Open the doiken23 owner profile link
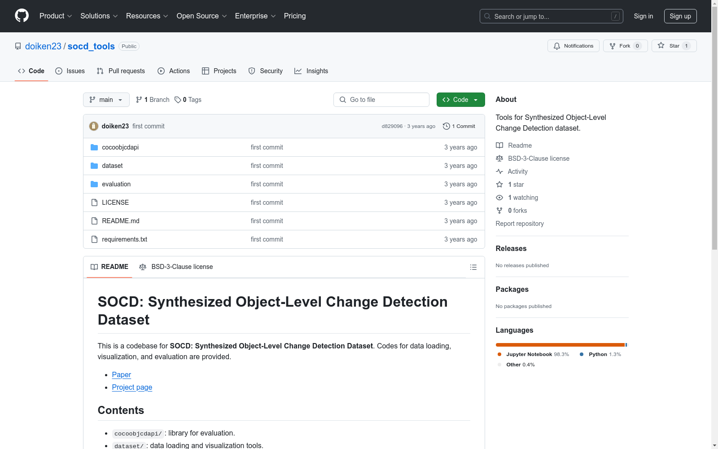The image size is (718, 449). 43,46
